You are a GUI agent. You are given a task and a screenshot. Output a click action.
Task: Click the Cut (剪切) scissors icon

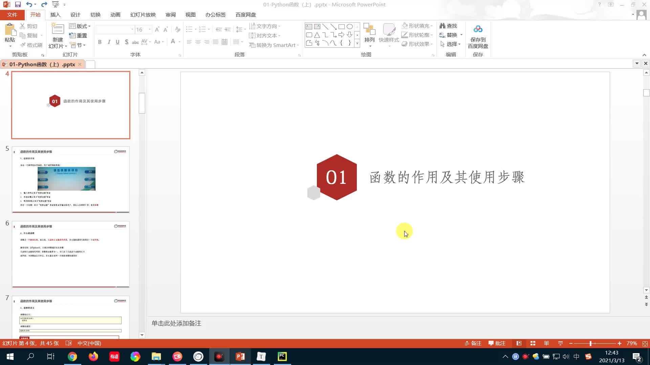(22, 26)
